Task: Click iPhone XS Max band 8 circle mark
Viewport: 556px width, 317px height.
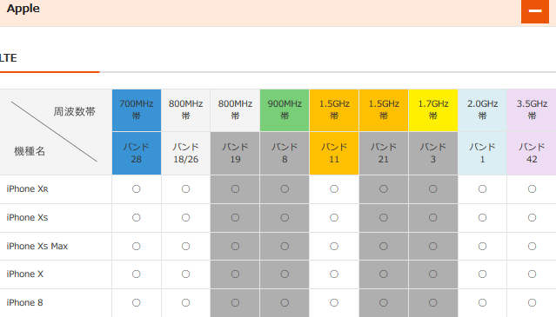Action: coord(285,246)
